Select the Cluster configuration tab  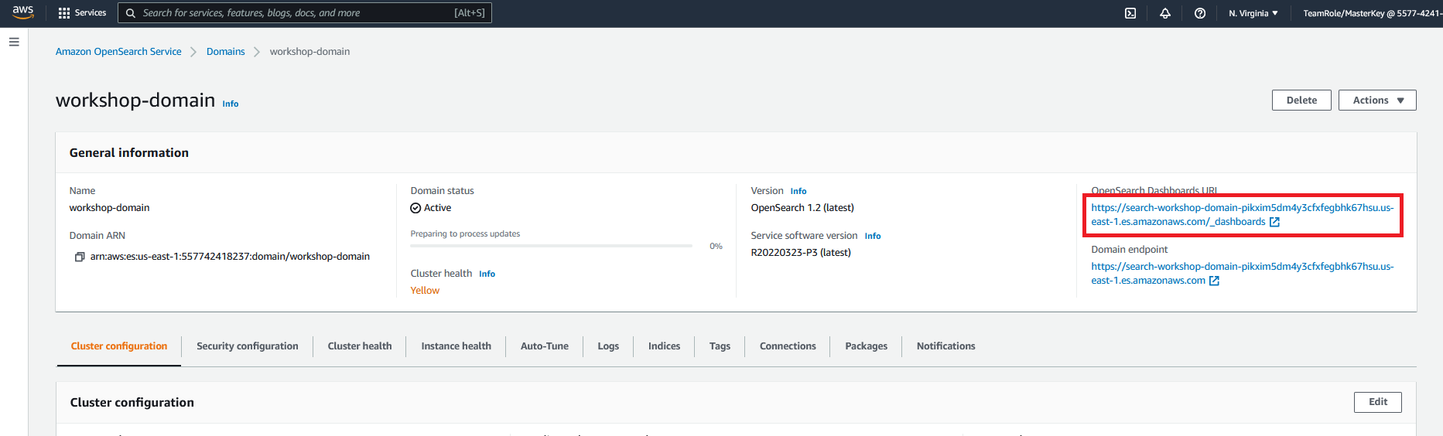coord(119,346)
